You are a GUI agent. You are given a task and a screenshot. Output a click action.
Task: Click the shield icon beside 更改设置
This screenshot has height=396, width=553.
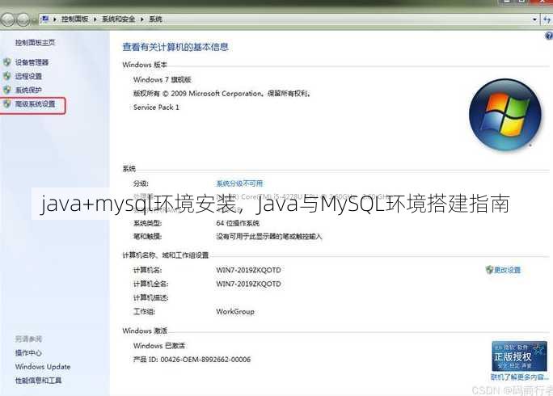click(489, 270)
